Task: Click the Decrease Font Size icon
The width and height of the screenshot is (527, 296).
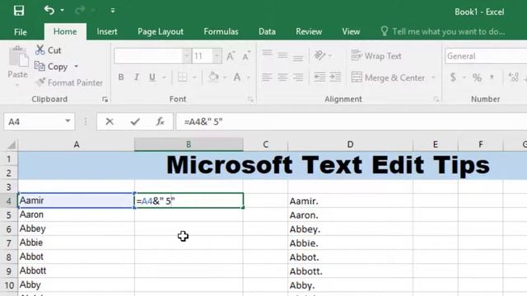Action: click(246, 56)
